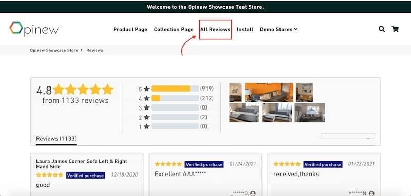Click Verified purchase badge dated 12/18/2020

point(85,176)
